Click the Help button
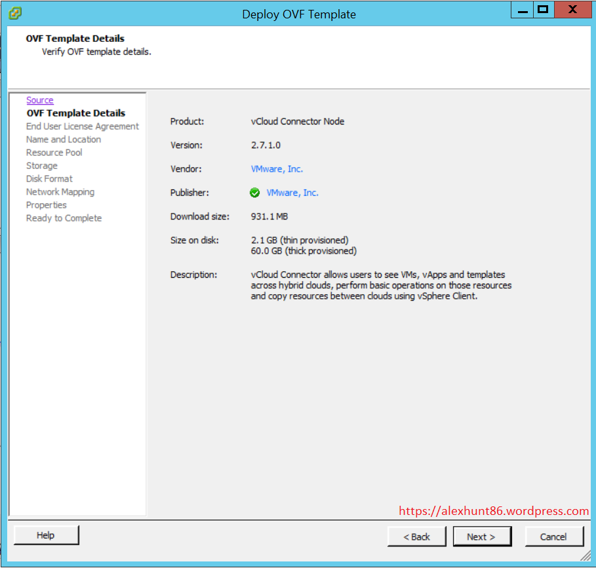 [x=46, y=535]
